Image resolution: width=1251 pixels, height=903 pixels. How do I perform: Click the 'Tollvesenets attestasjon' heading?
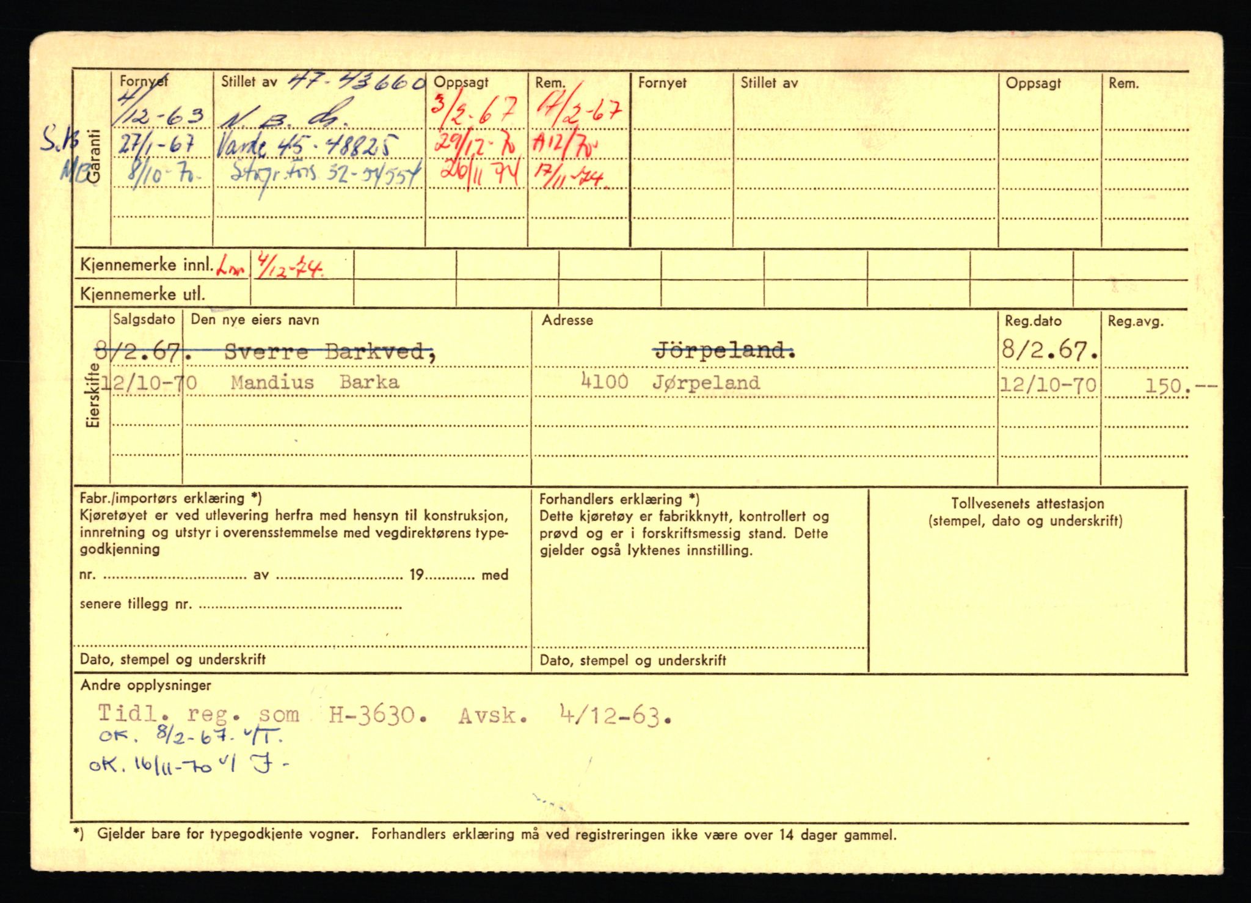1027,504
